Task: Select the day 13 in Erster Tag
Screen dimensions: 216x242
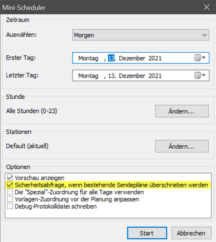Action: [111, 58]
